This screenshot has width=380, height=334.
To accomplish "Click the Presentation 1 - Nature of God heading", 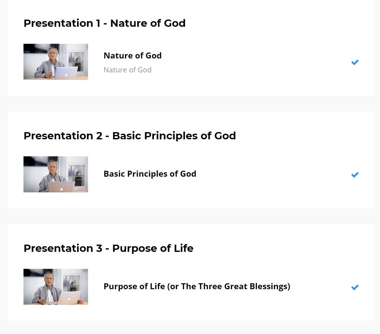I will (105, 23).
